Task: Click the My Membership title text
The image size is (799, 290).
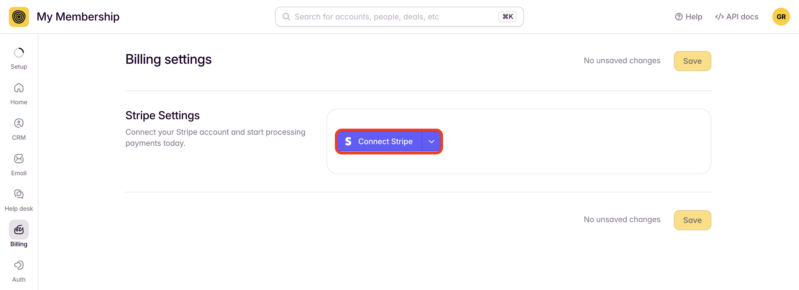Action: click(x=78, y=17)
